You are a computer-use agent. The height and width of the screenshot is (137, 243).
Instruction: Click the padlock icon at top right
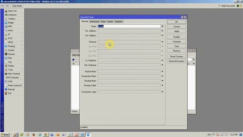coord(241,6)
